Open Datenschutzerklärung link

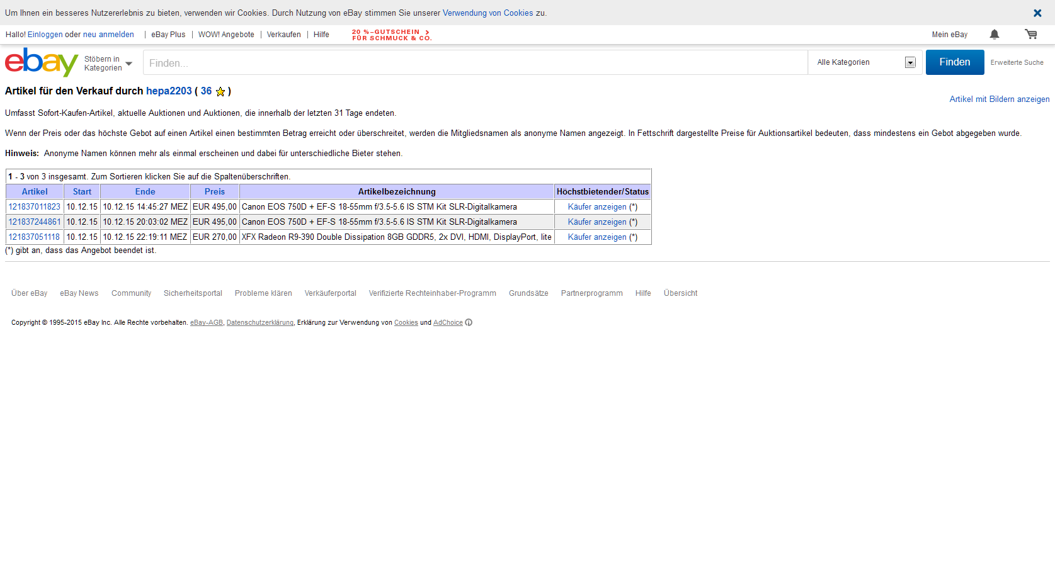pos(260,323)
